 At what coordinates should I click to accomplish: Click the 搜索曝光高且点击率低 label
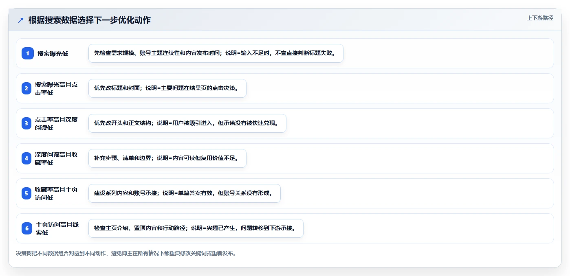point(56,88)
